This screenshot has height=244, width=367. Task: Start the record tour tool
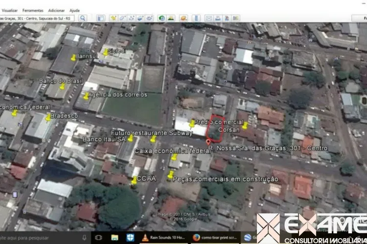coord(149,18)
